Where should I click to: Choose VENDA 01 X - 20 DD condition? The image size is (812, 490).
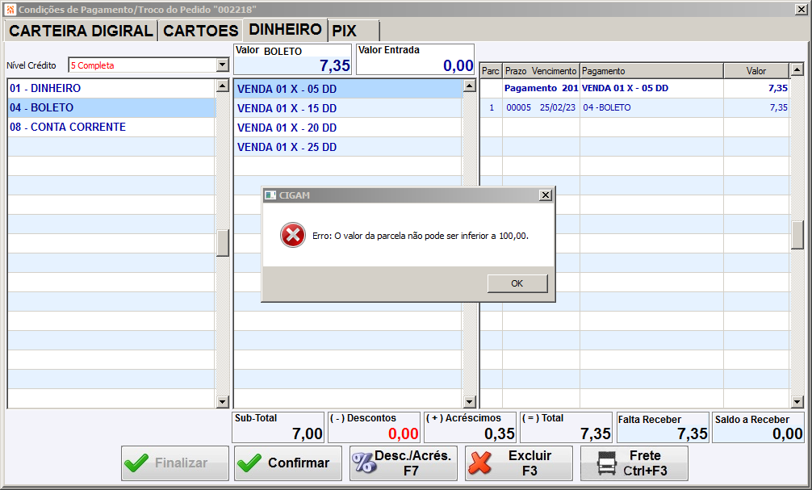pyautogui.click(x=348, y=128)
